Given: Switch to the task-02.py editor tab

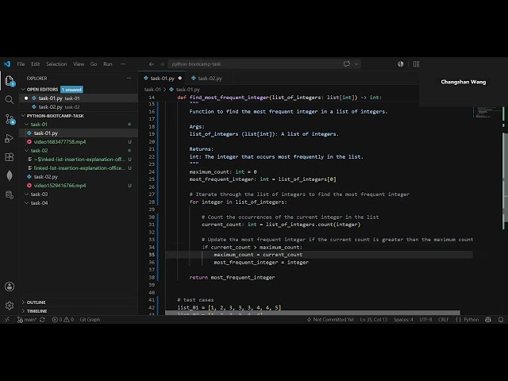Looking at the screenshot, I should pyautogui.click(x=207, y=79).
